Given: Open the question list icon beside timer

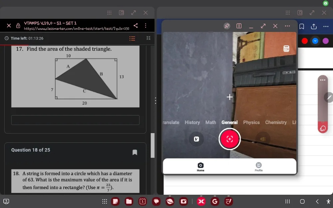Looking at the screenshot, I should click(132, 38).
